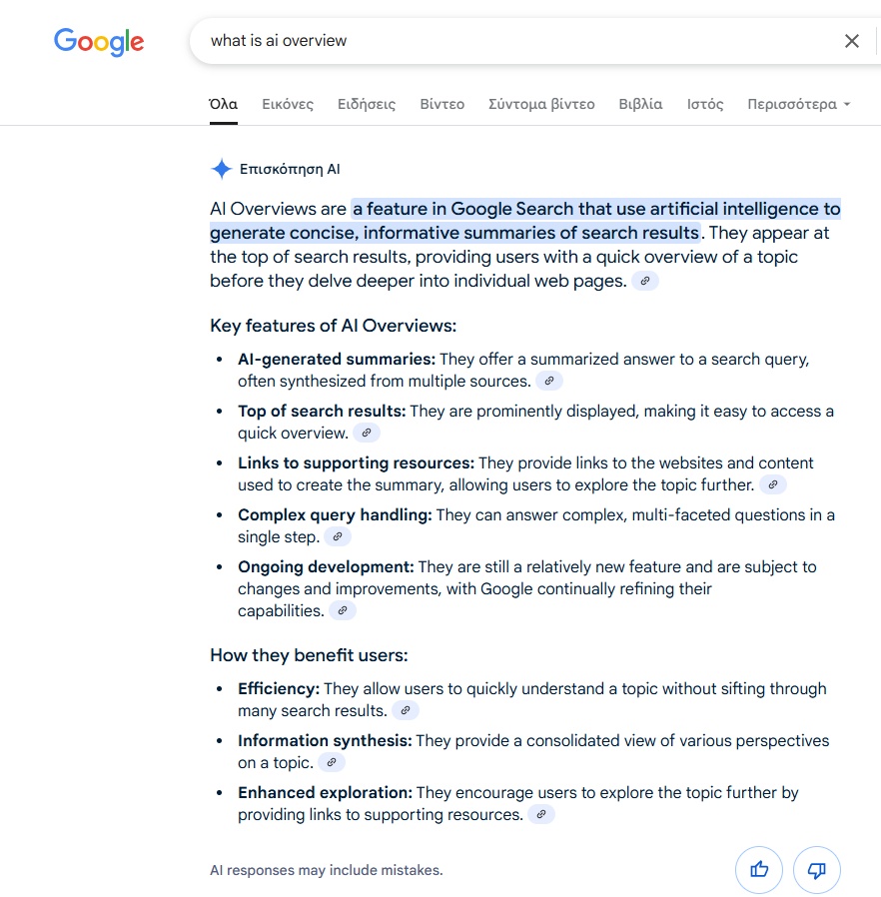Click the blue AI Overview sparkle icon
Screen dimensions: 881x897
pos(222,170)
